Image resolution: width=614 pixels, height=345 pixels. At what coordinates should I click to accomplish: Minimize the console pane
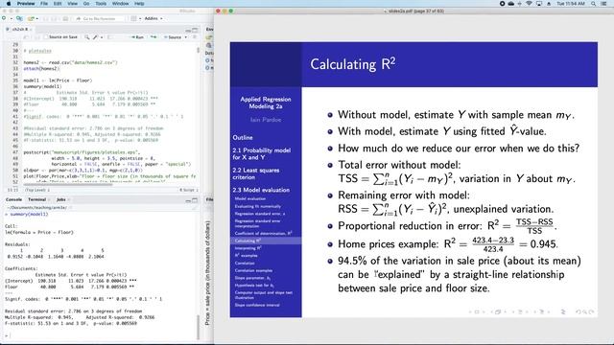(x=188, y=200)
